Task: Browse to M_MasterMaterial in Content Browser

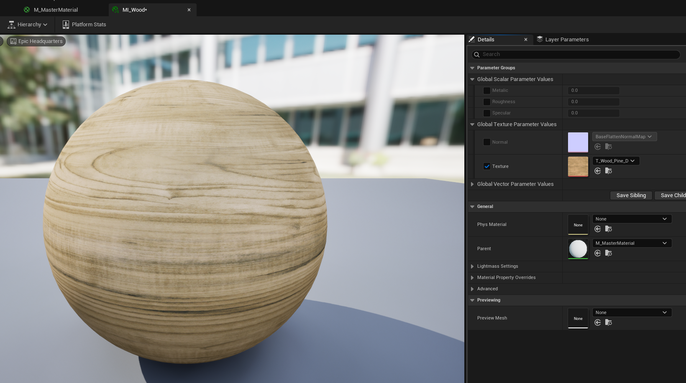Action: [609, 253]
